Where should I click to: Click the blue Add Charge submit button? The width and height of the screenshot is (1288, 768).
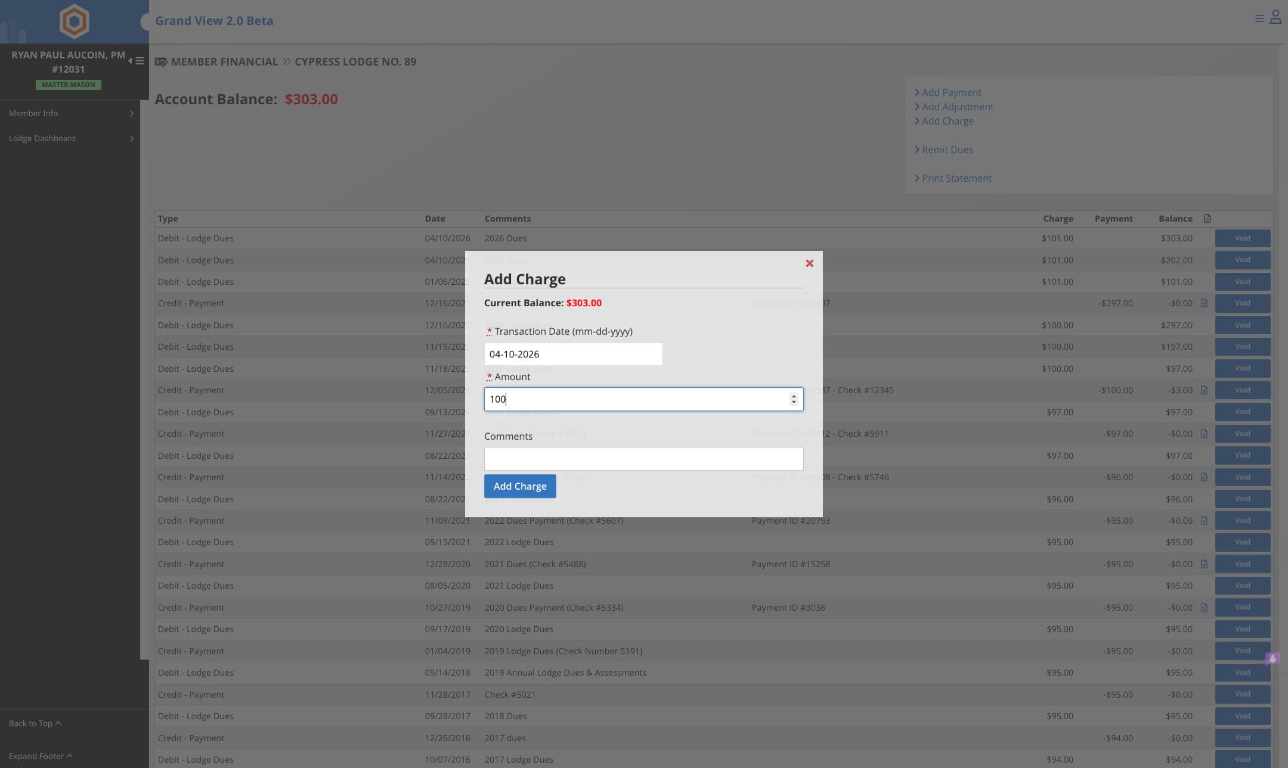(519, 486)
